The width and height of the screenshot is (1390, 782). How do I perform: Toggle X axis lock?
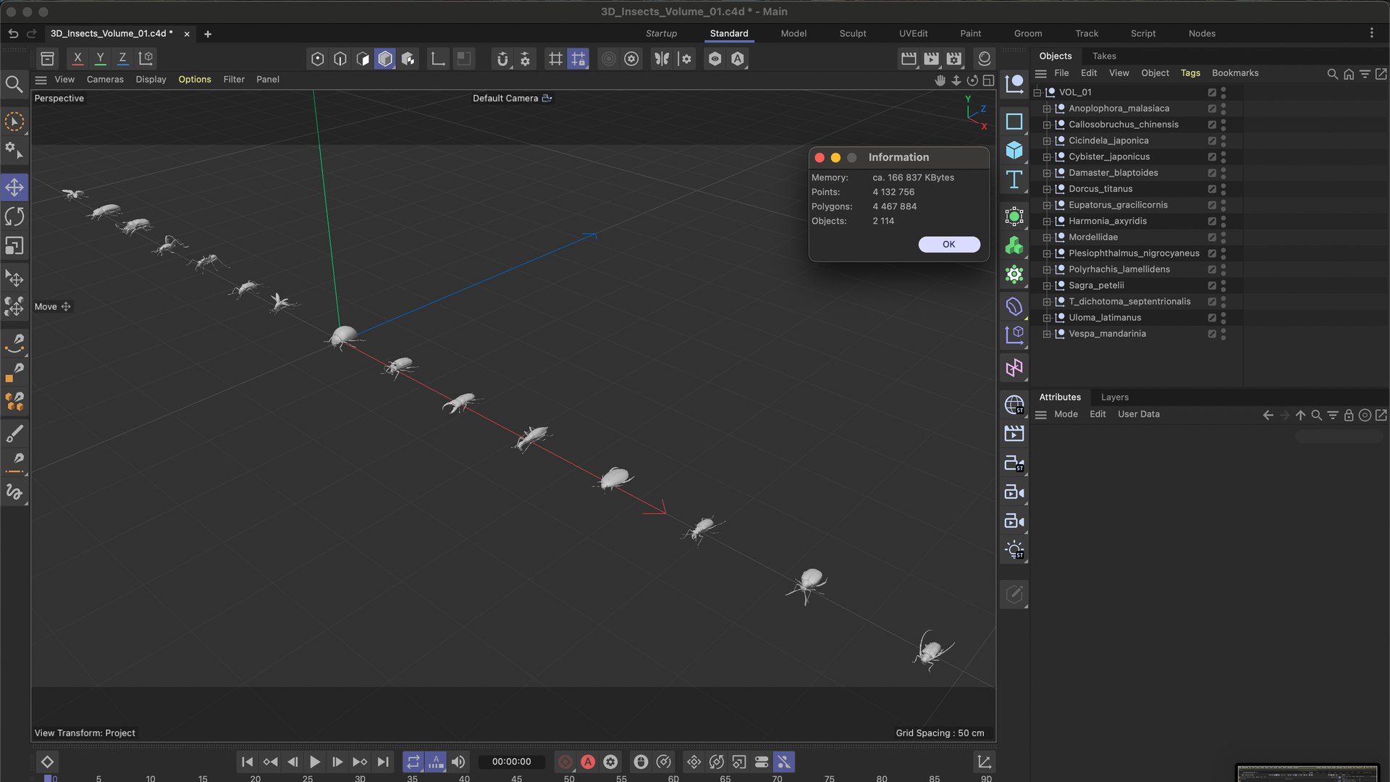click(77, 59)
